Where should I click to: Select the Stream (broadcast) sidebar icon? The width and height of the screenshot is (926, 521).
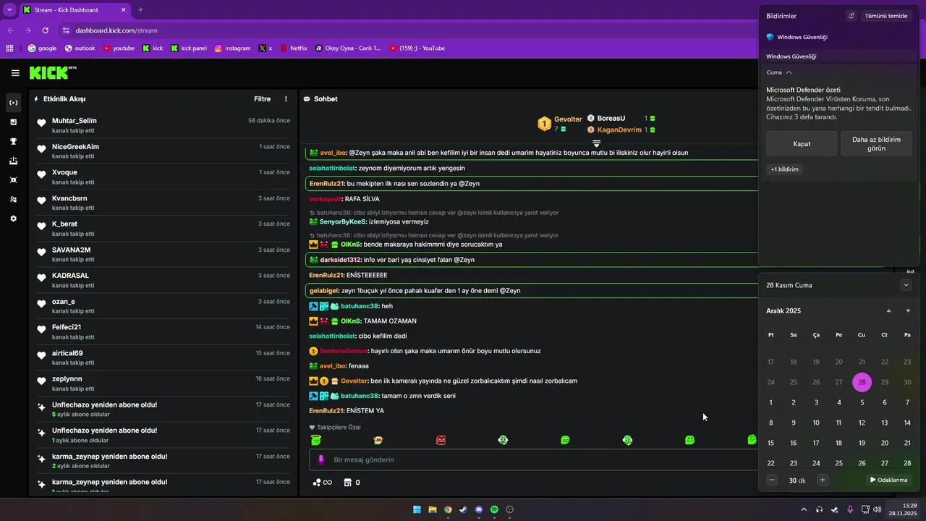(x=13, y=103)
